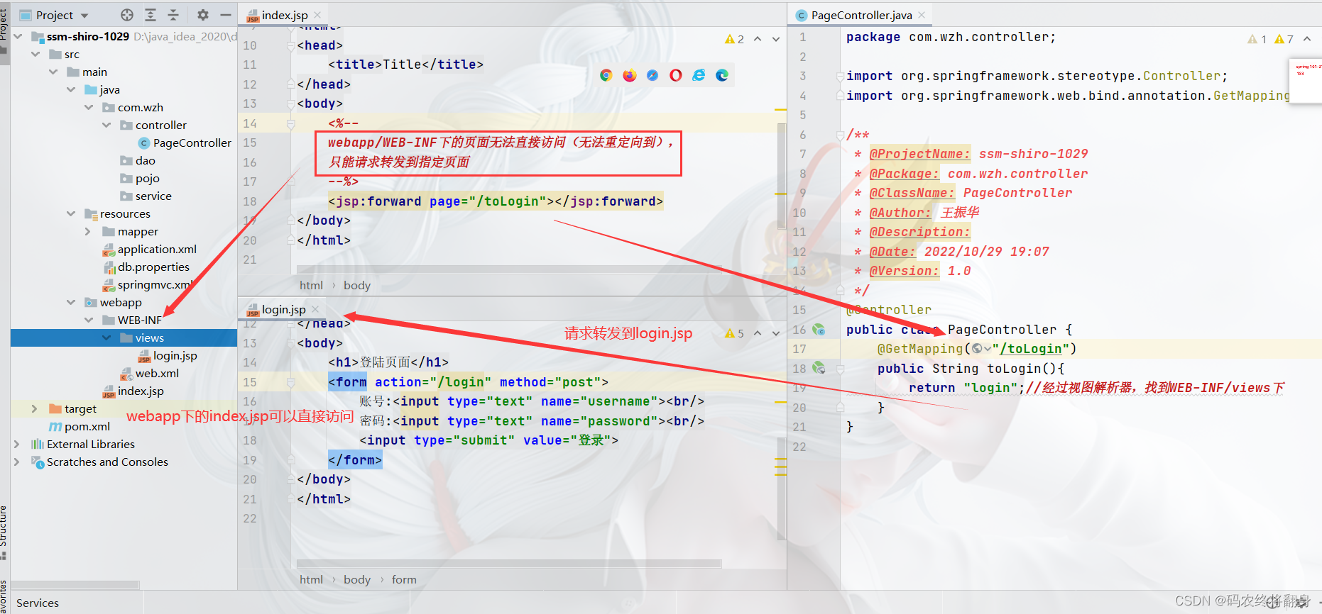Go to previous highlighted error in login.jsp
Viewport: 1322px width, 614px height.
[x=758, y=333]
